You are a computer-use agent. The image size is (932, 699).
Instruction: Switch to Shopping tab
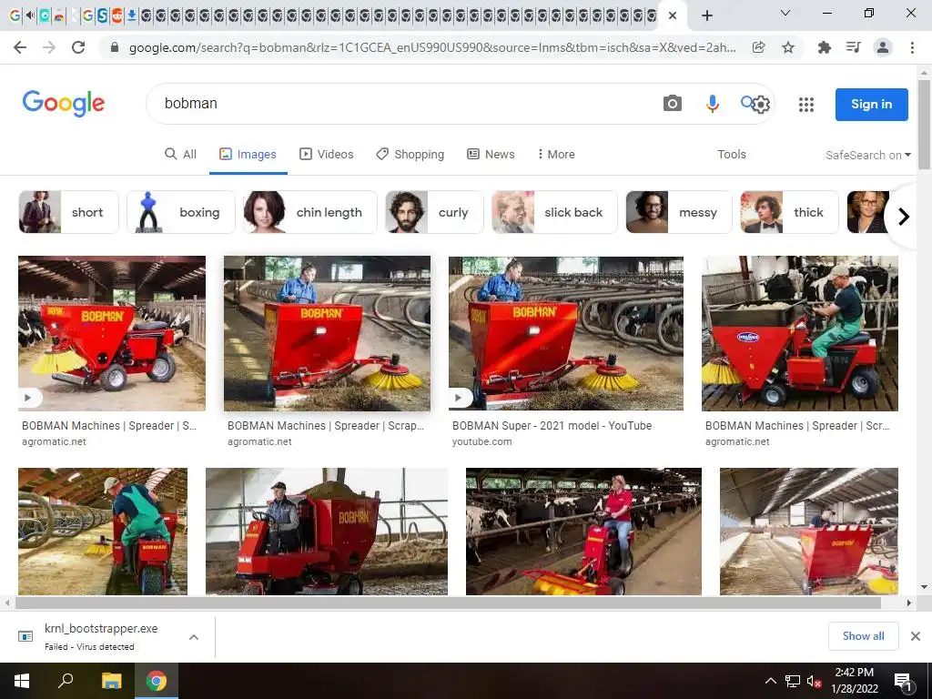[x=410, y=155]
